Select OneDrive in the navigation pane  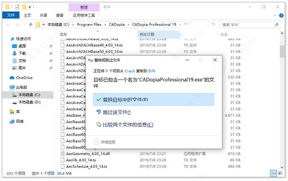pyautogui.click(x=24, y=78)
